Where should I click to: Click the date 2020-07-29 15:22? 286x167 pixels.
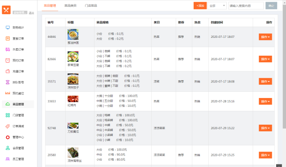(x=223, y=128)
